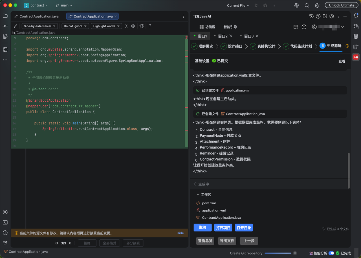Click the pencil edit icon in diff toolbar
361x258 pixels.
(x=16, y=26)
